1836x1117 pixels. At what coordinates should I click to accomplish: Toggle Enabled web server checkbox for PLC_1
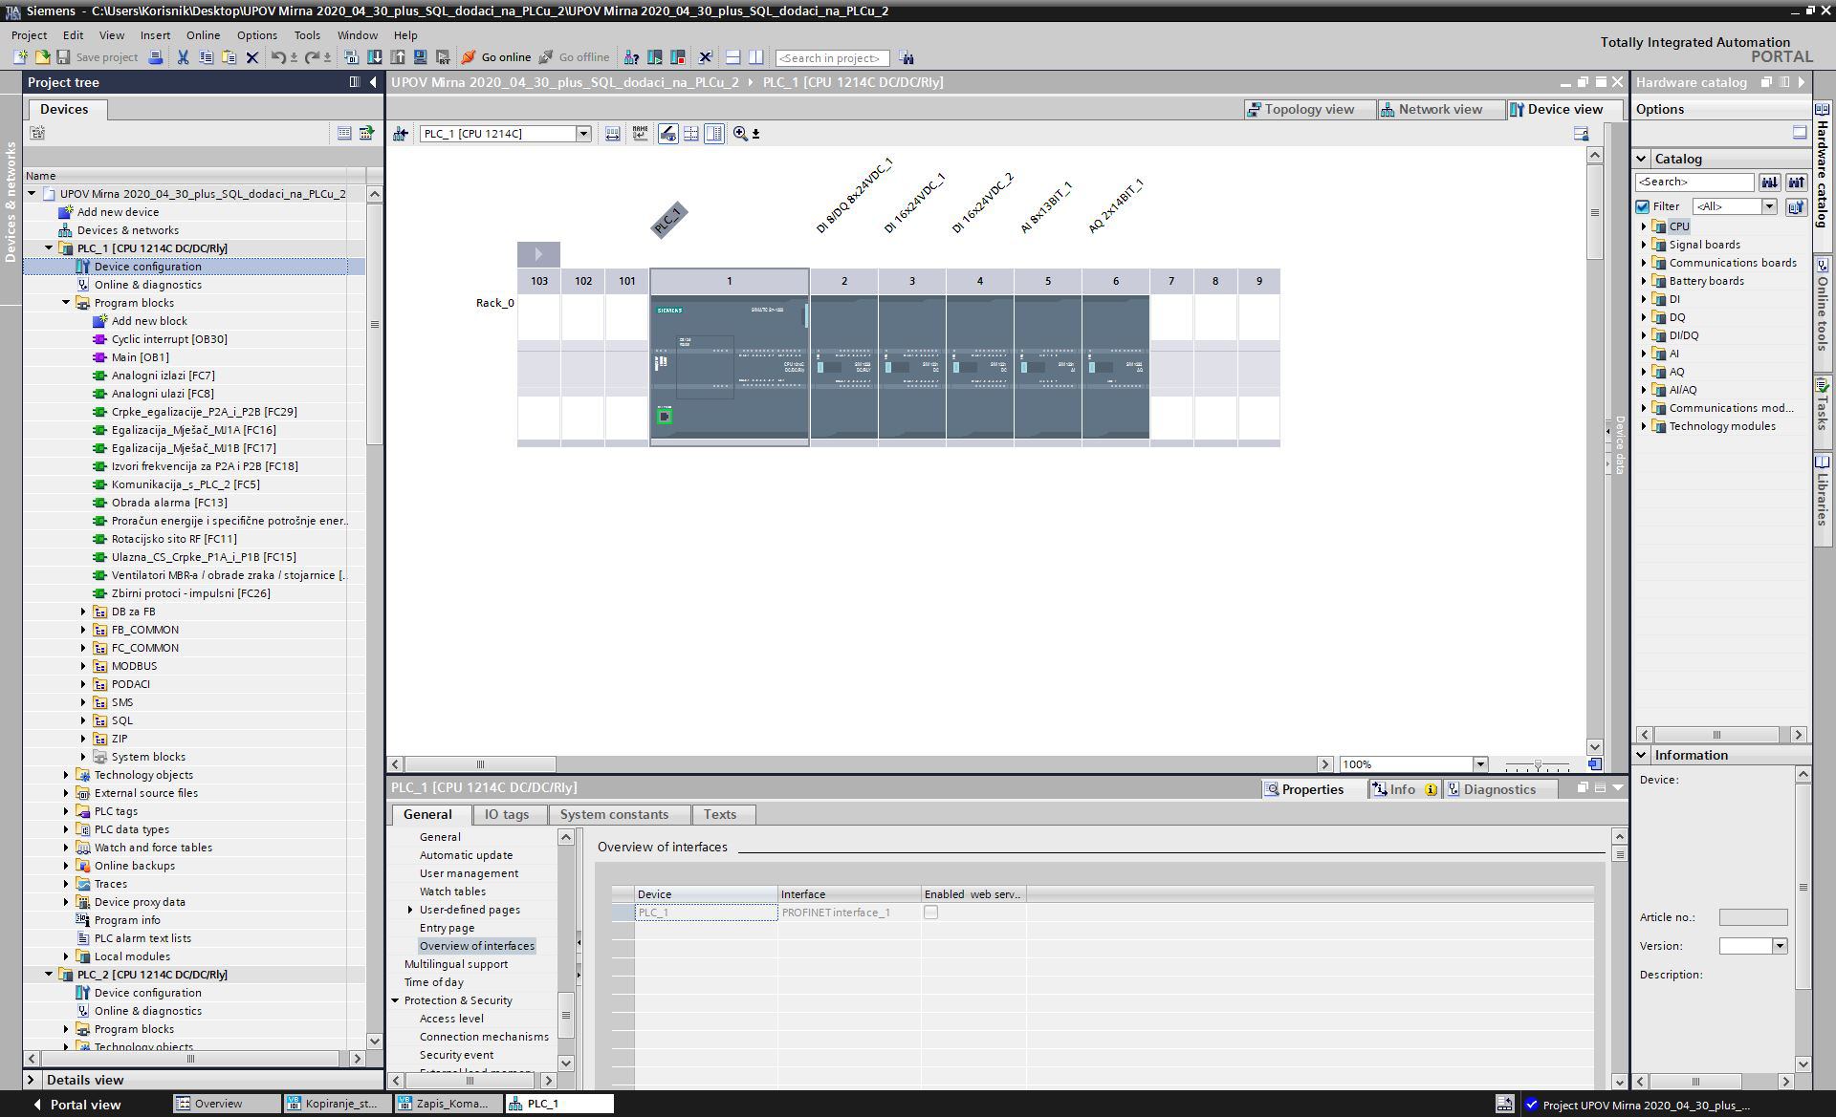pos(930,913)
